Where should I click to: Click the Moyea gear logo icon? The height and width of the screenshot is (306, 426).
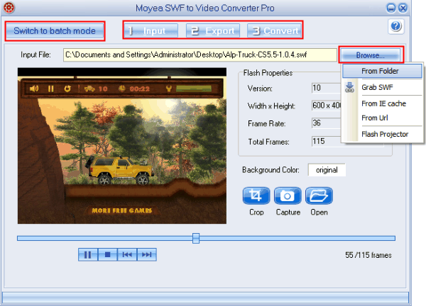click(x=9, y=8)
